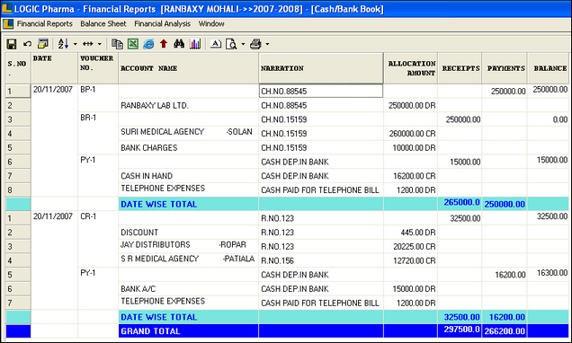
Task: Click the binoculars Find icon
Action: (179, 44)
